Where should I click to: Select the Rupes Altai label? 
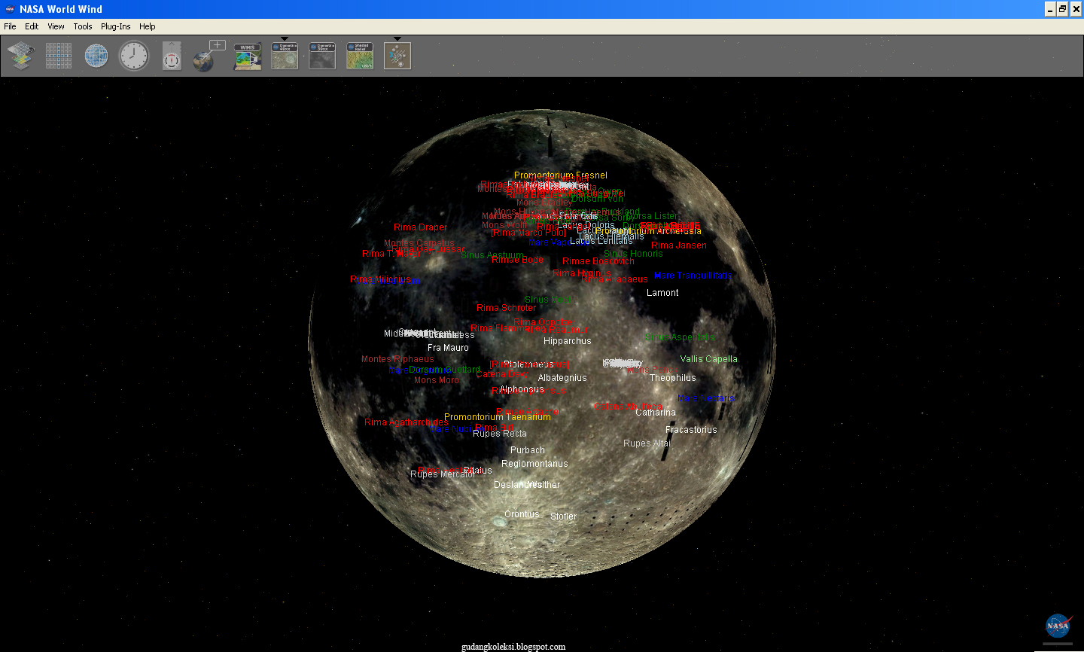tap(647, 443)
